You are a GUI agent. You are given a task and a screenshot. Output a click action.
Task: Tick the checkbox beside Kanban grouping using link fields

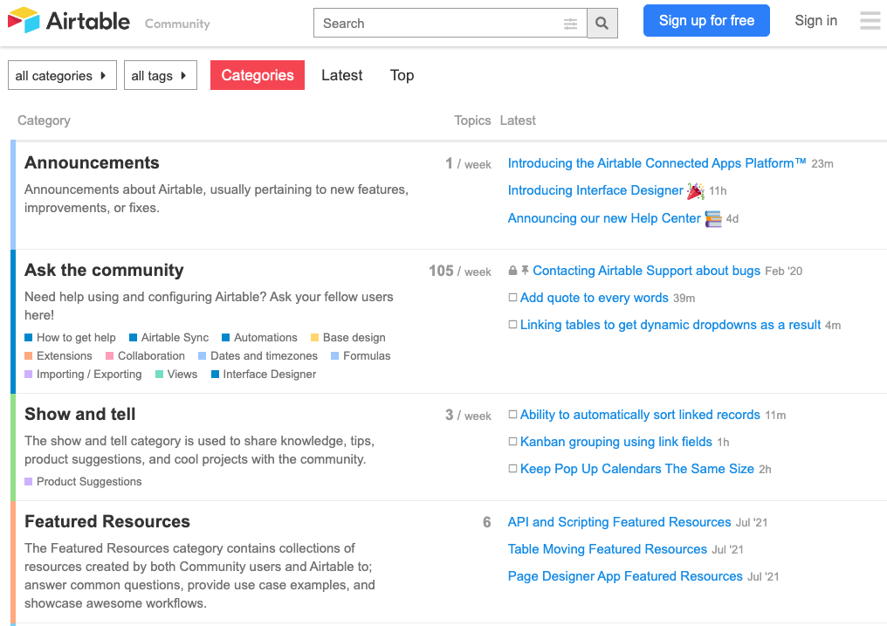coord(512,442)
